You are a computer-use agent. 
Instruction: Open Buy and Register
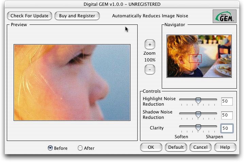77,16
